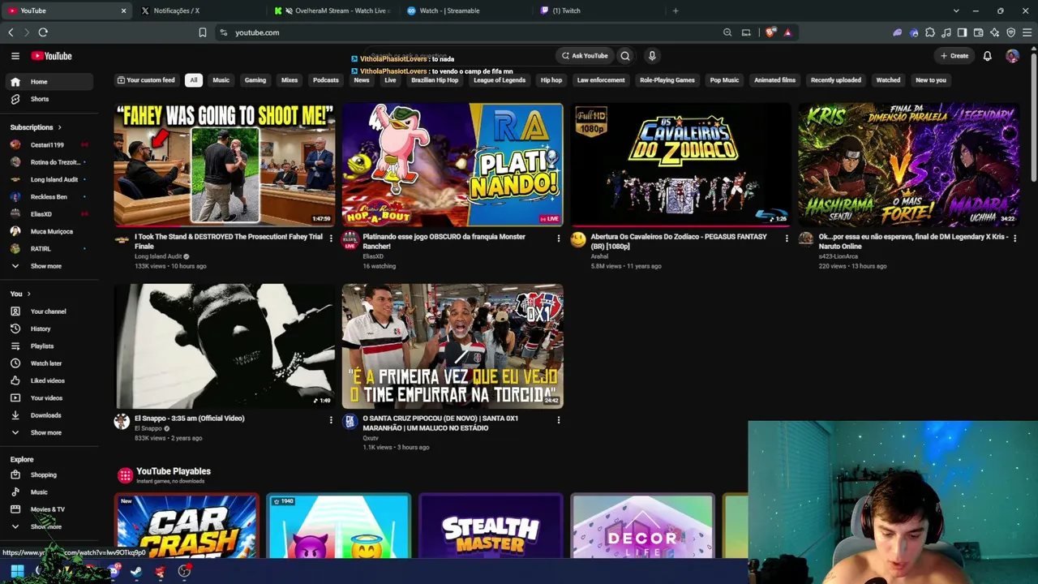Open Steam from the taskbar
This screenshot has width=1038, height=584.
136,571
